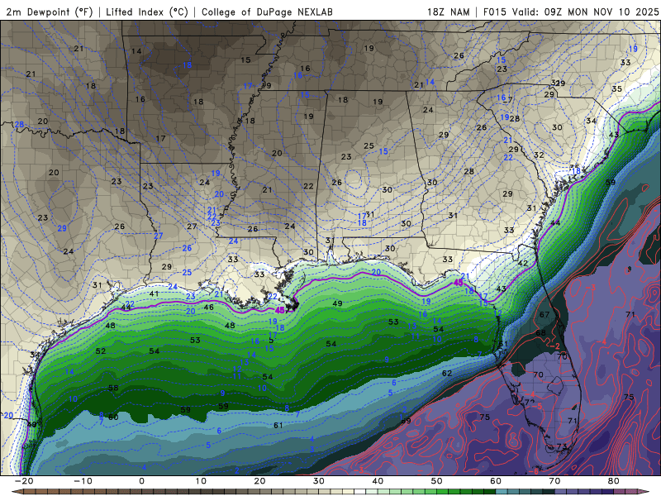The image size is (661, 496).
Task: Click the "68" dewpoint value in Florida
Action: 540,333
